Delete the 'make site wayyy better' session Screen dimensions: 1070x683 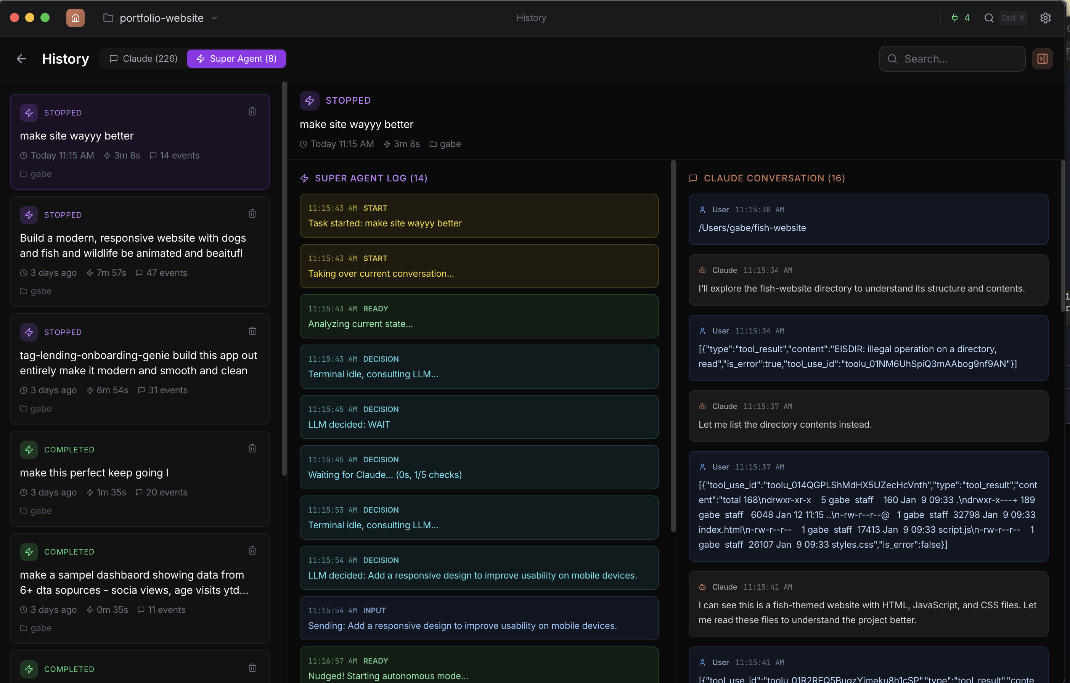point(252,111)
